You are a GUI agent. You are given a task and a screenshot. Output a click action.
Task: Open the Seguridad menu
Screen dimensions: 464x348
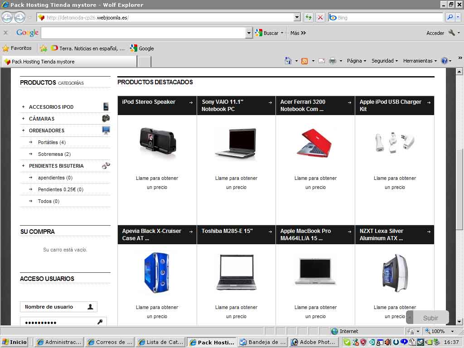[385, 61]
